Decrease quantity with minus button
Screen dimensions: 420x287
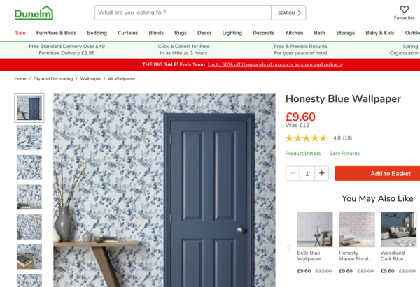click(293, 173)
